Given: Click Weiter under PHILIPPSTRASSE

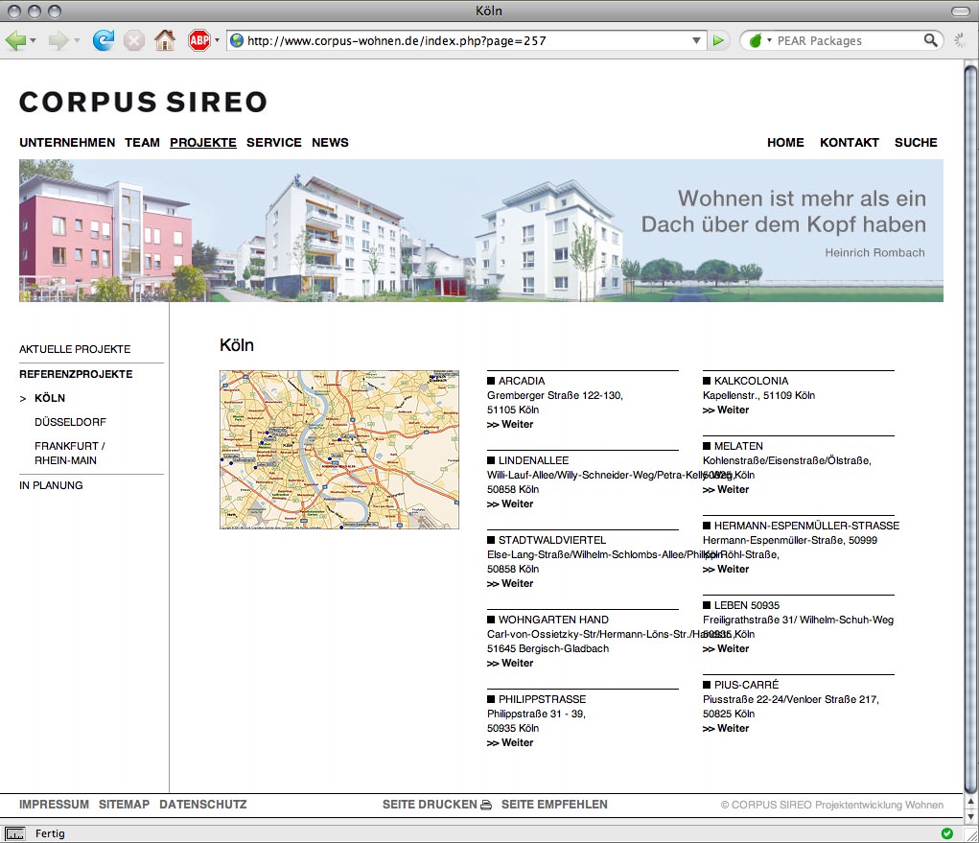Looking at the screenshot, I should point(510,743).
